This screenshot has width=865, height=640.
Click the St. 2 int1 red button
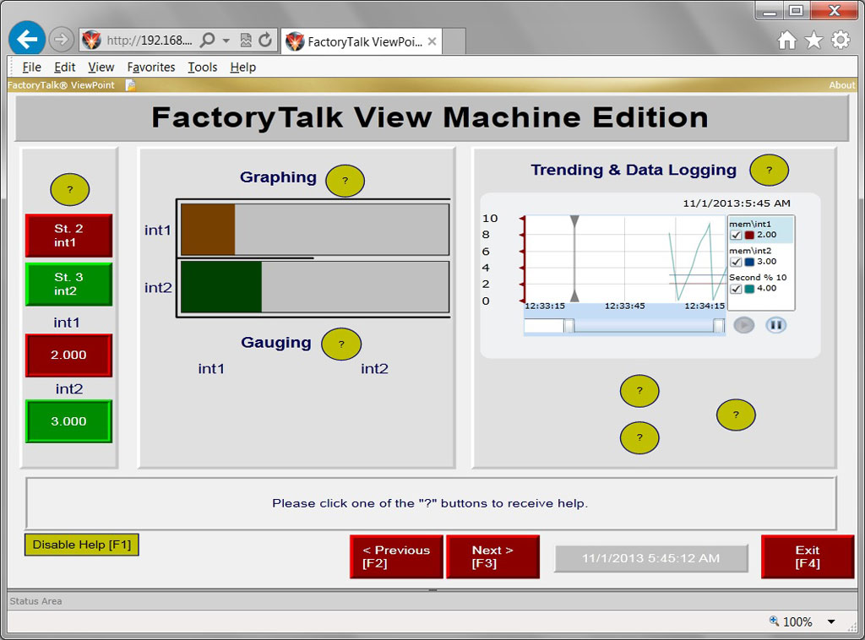tap(69, 236)
